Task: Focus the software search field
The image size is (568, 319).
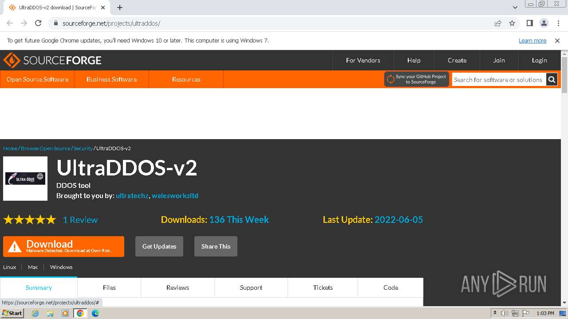Action: [499, 80]
